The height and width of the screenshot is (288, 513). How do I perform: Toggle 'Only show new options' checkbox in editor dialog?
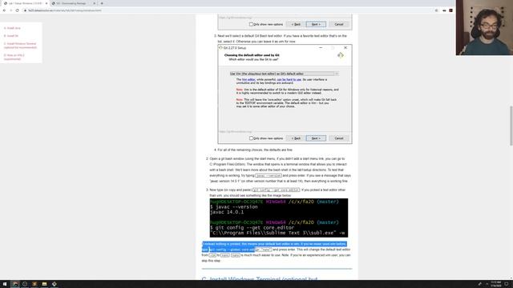coord(251,138)
